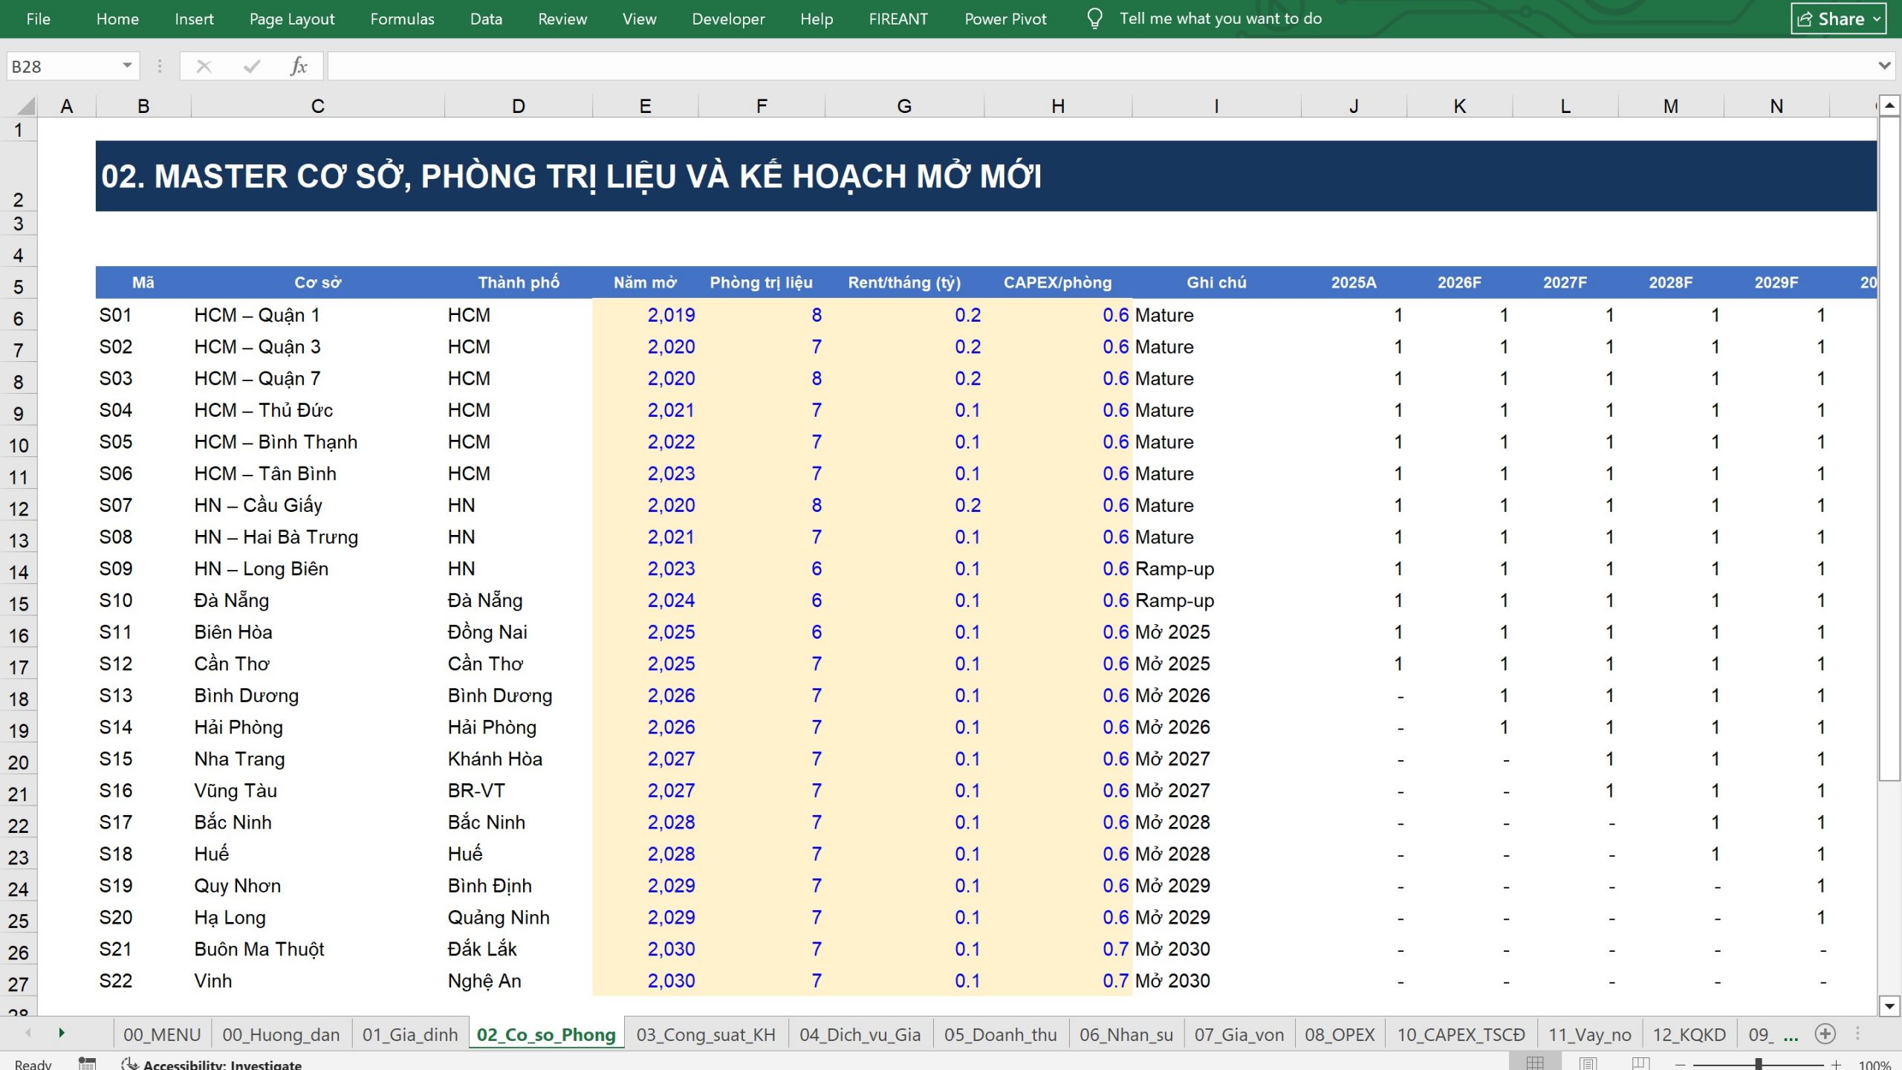Switch to Page Break Preview icon
The width and height of the screenshot is (1902, 1070).
(1640, 1064)
